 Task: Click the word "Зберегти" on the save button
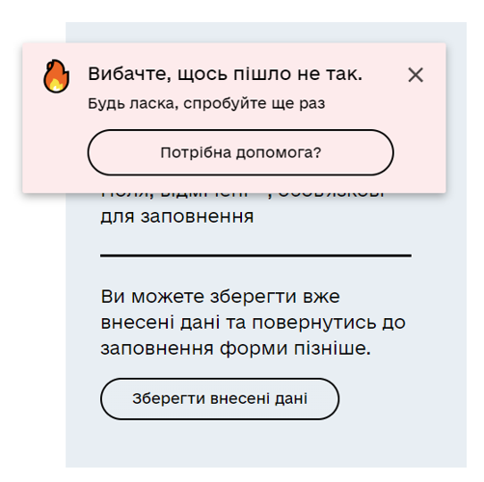click(169, 399)
